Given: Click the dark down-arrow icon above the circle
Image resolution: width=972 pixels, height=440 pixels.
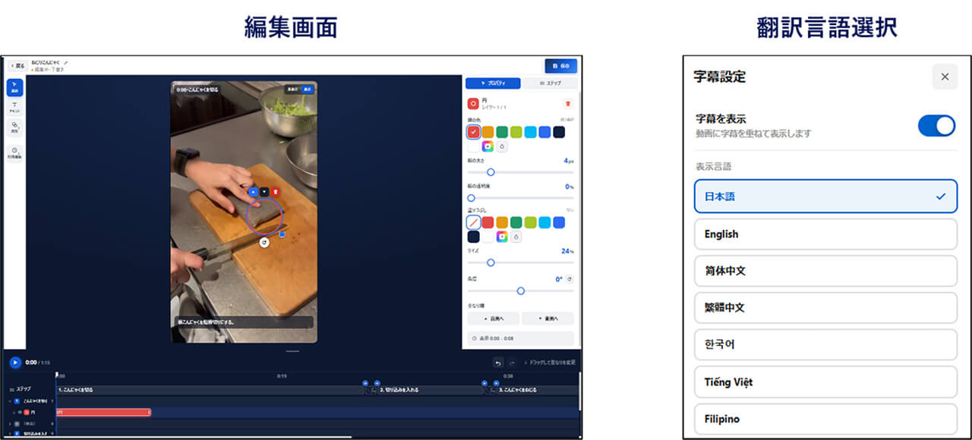Looking at the screenshot, I should coord(264,192).
